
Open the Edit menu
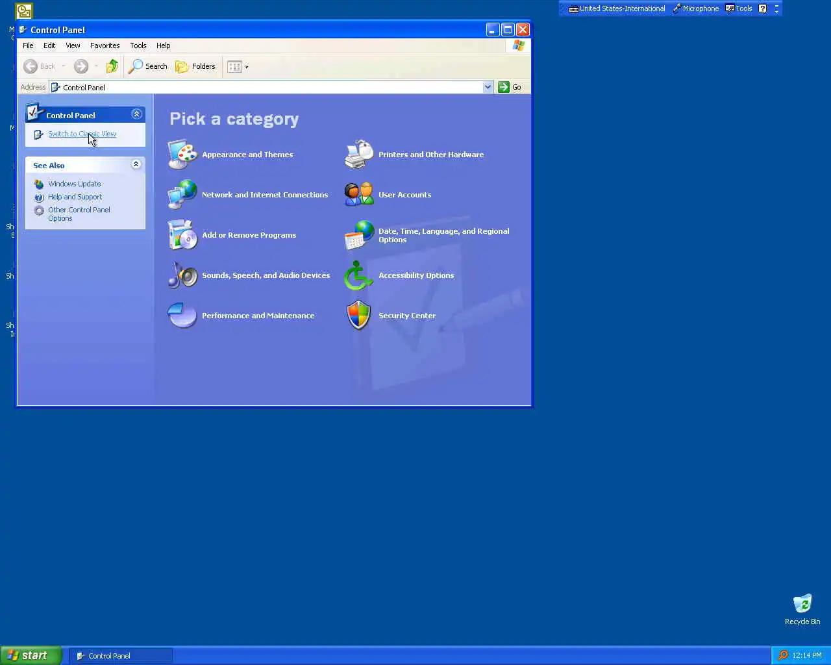click(49, 45)
